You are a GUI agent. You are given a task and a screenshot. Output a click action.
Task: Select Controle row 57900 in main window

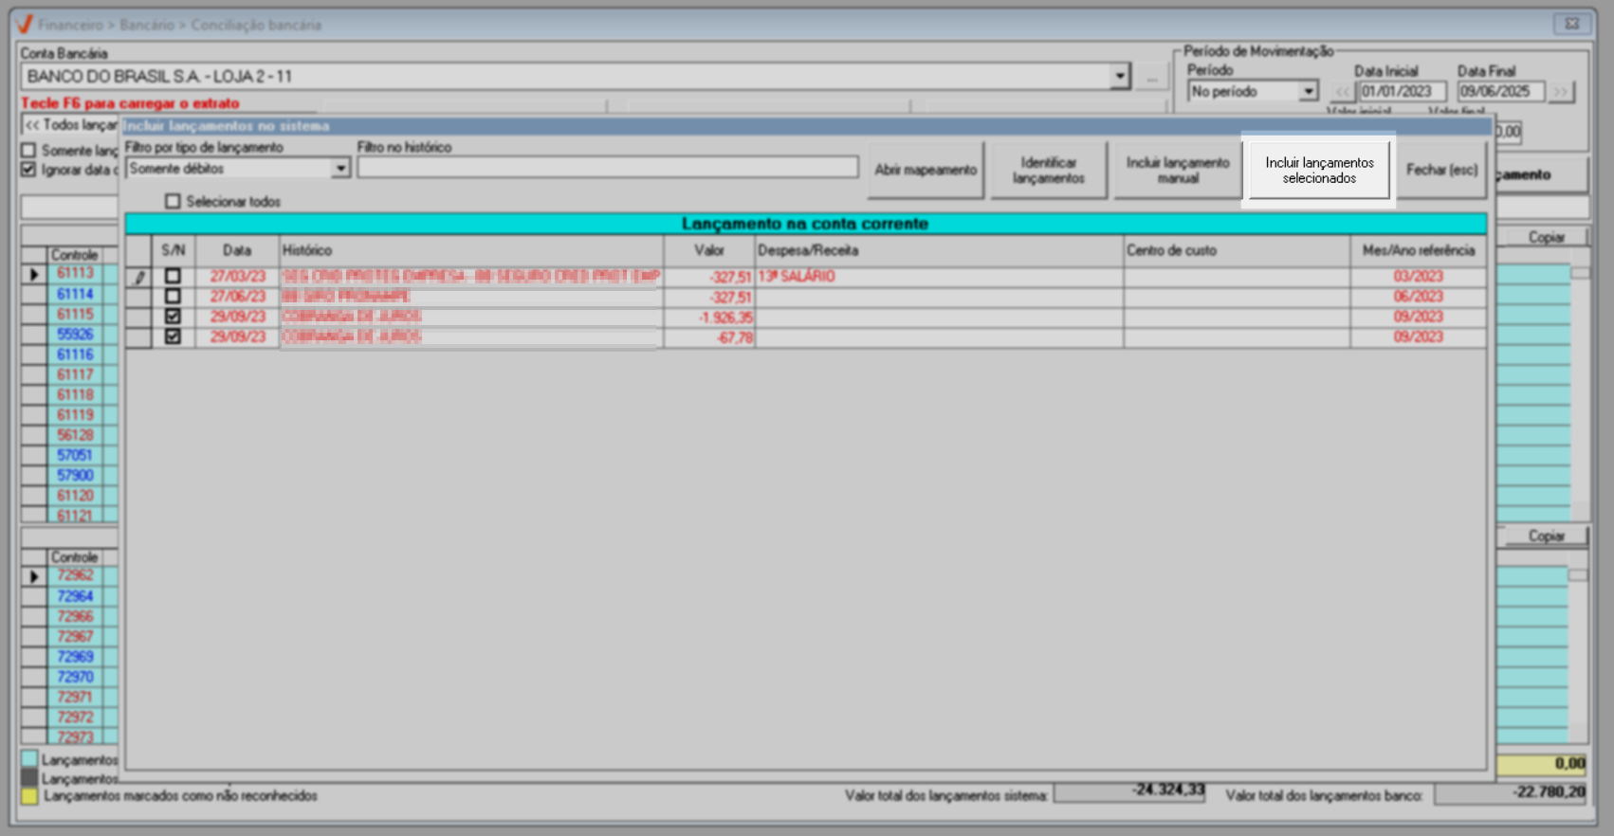75,475
